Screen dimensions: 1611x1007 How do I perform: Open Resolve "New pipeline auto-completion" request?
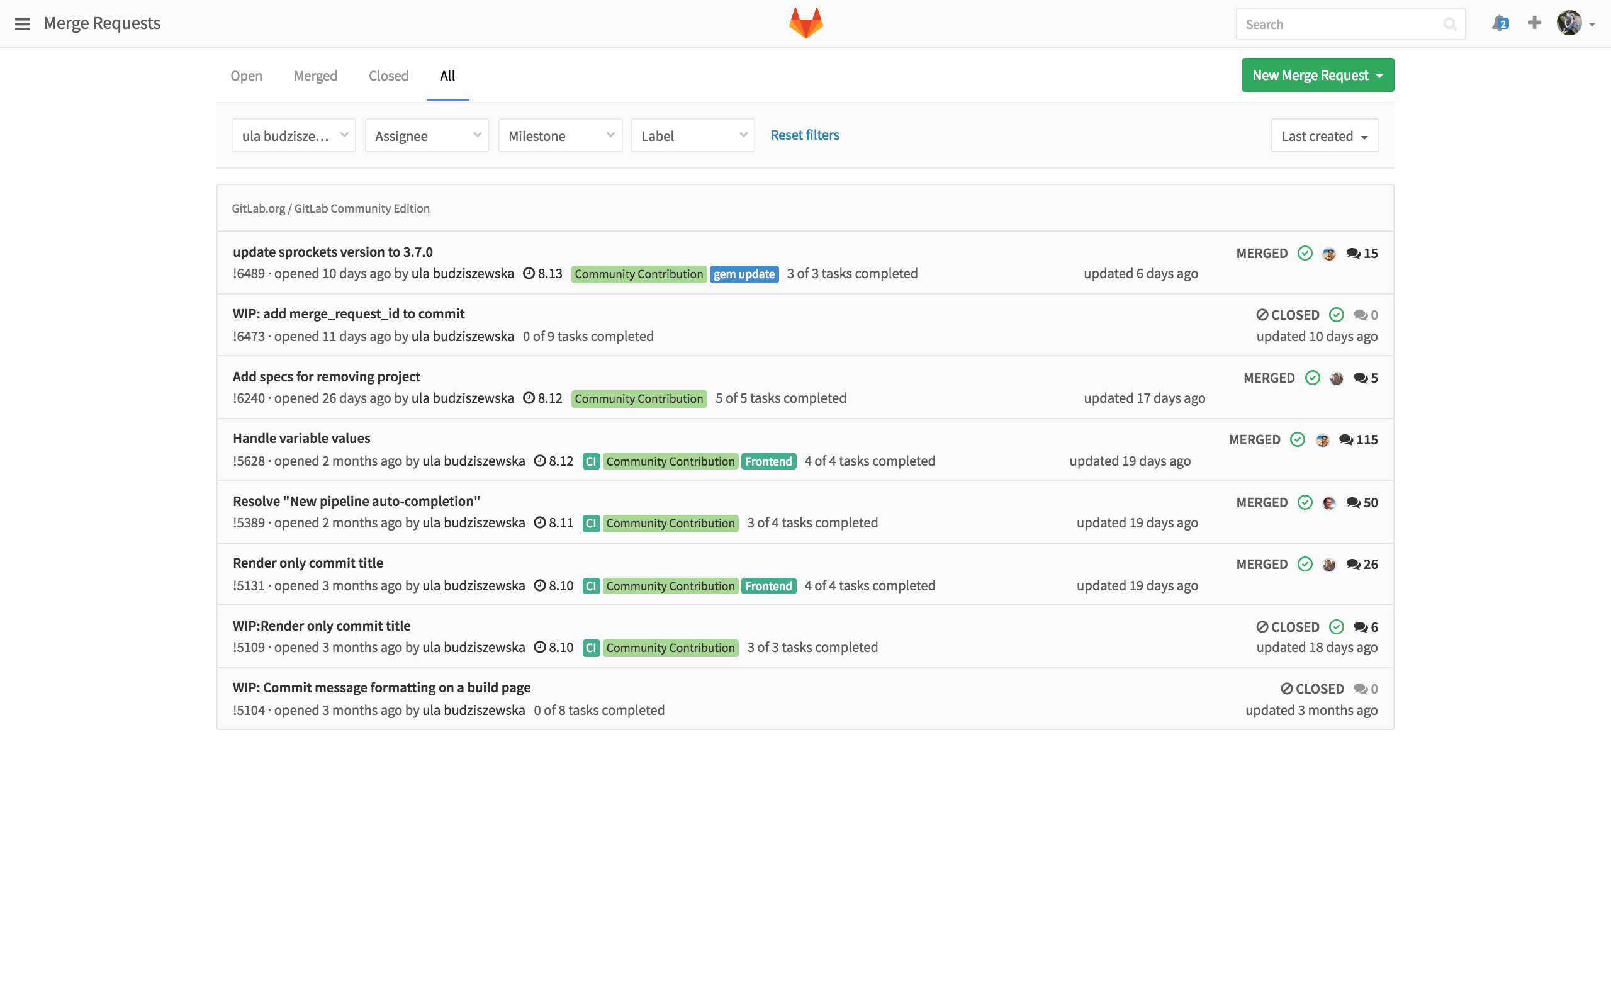coord(356,501)
